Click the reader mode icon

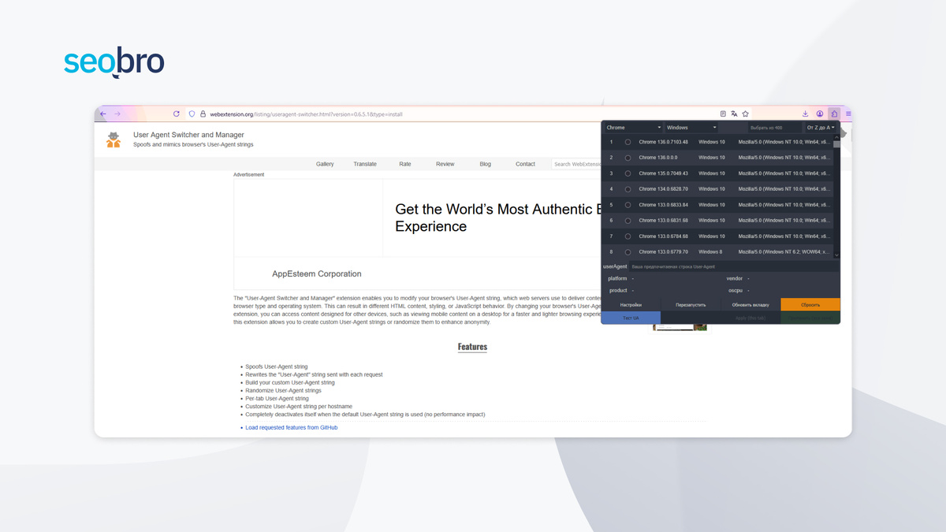click(723, 113)
